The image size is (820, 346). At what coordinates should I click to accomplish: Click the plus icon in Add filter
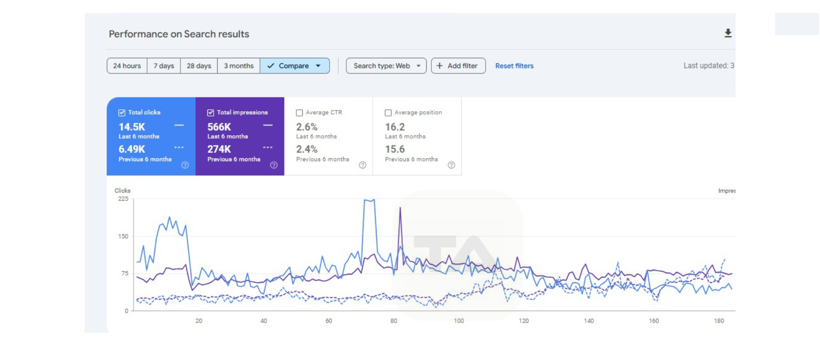439,66
